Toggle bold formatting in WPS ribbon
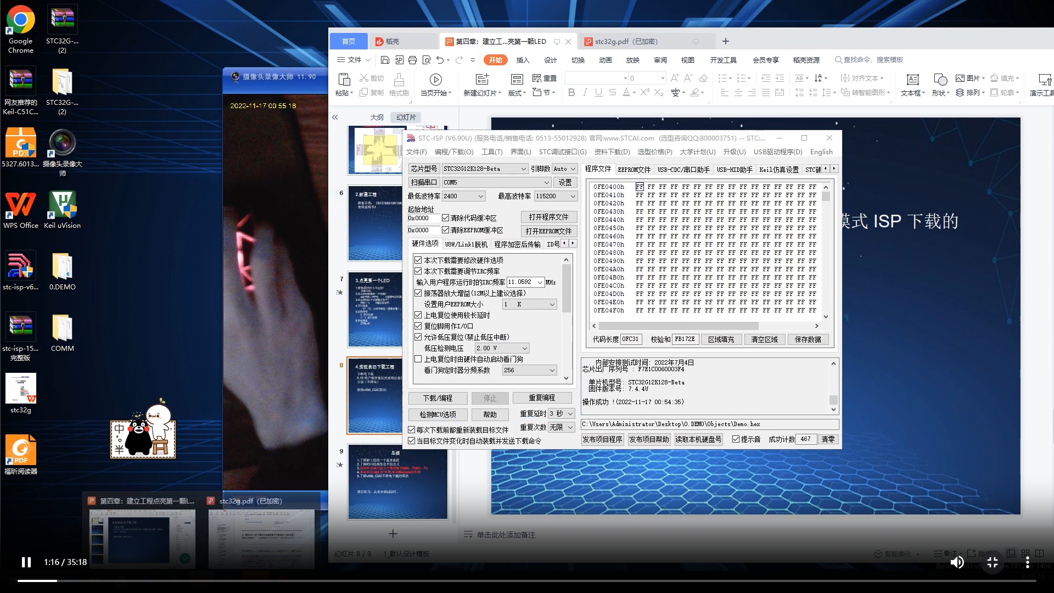This screenshot has height=593, width=1054. coord(571,92)
